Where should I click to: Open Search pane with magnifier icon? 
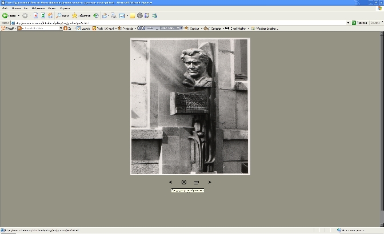(x=63, y=15)
